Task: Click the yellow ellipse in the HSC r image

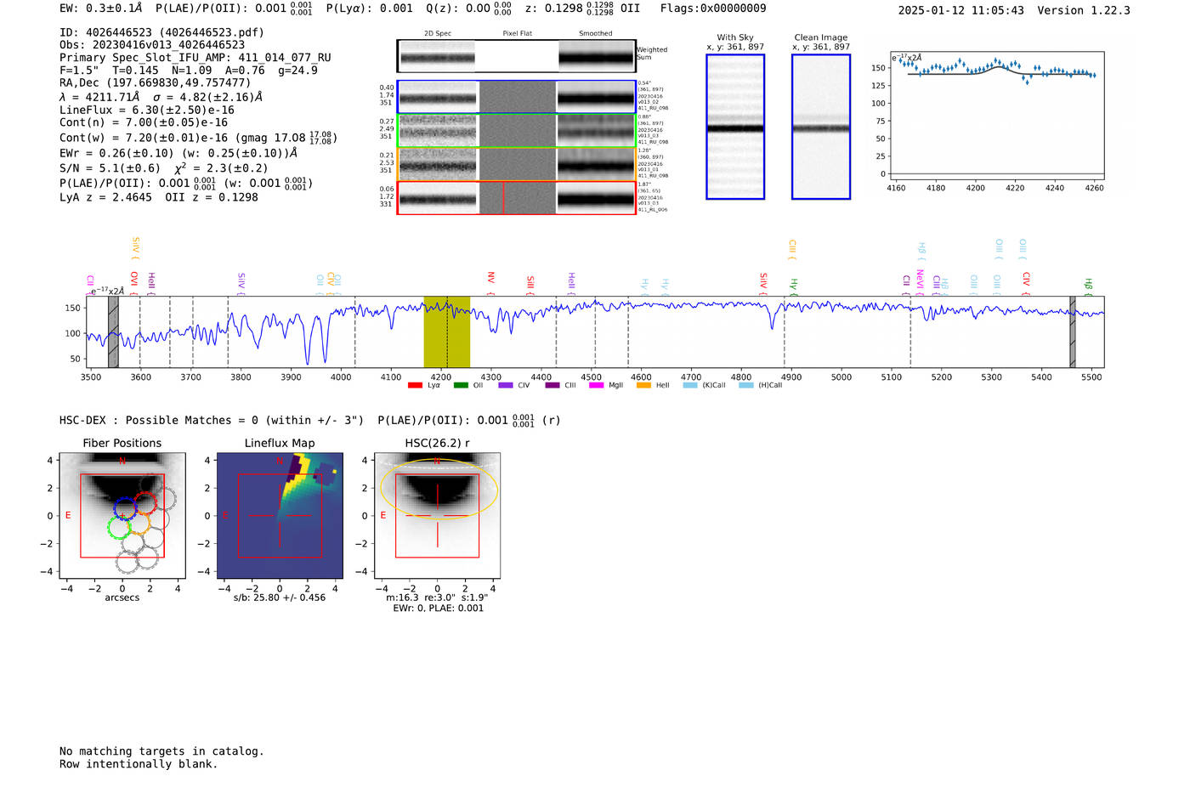Action: pyautogui.click(x=439, y=489)
